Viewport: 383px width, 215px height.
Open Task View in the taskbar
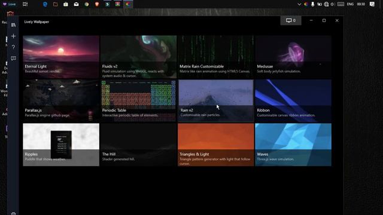click(25, 4)
